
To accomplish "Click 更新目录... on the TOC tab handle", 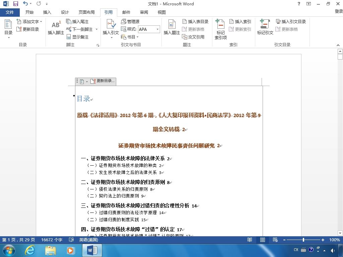I will tap(102, 81).
